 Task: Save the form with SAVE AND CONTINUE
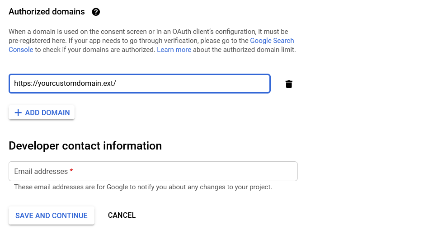[52, 215]
